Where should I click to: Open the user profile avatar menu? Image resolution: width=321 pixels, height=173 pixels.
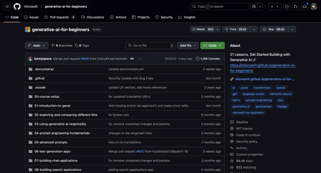point(313,7)
